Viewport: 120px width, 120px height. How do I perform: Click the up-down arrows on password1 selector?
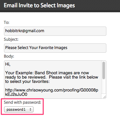(31, 109)
